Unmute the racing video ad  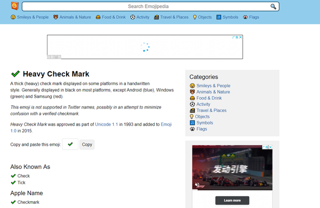coord(197,185)
